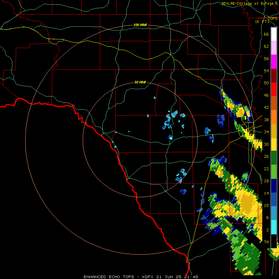Screen dimensions: 279x279
Task: Click the 'ENHANCED ECHO TOPS' title text
Action: (109, 277)
